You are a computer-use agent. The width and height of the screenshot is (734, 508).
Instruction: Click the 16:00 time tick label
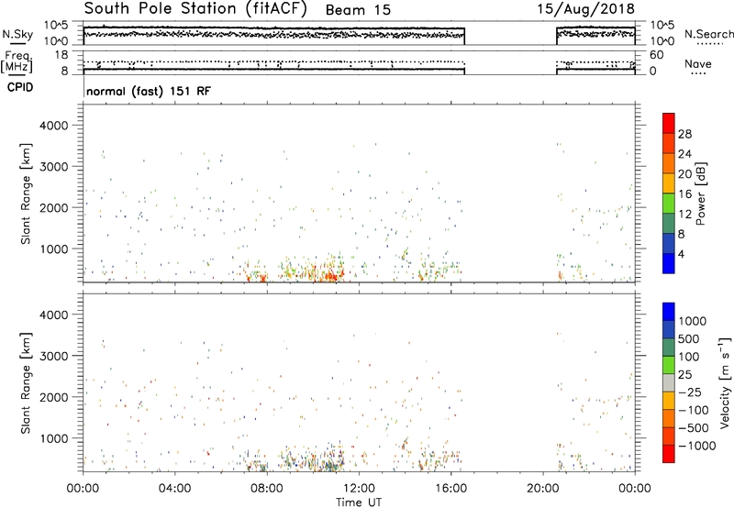point(450,489)
